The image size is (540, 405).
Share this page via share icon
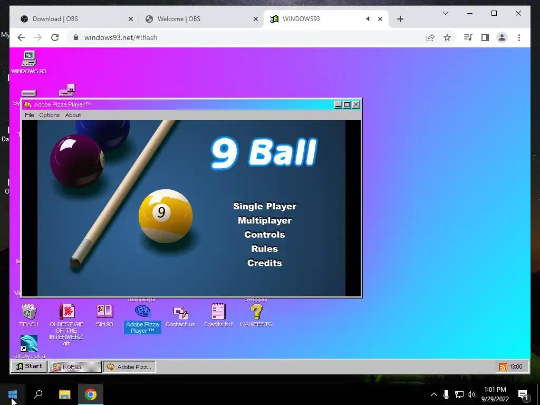point(430,37)
